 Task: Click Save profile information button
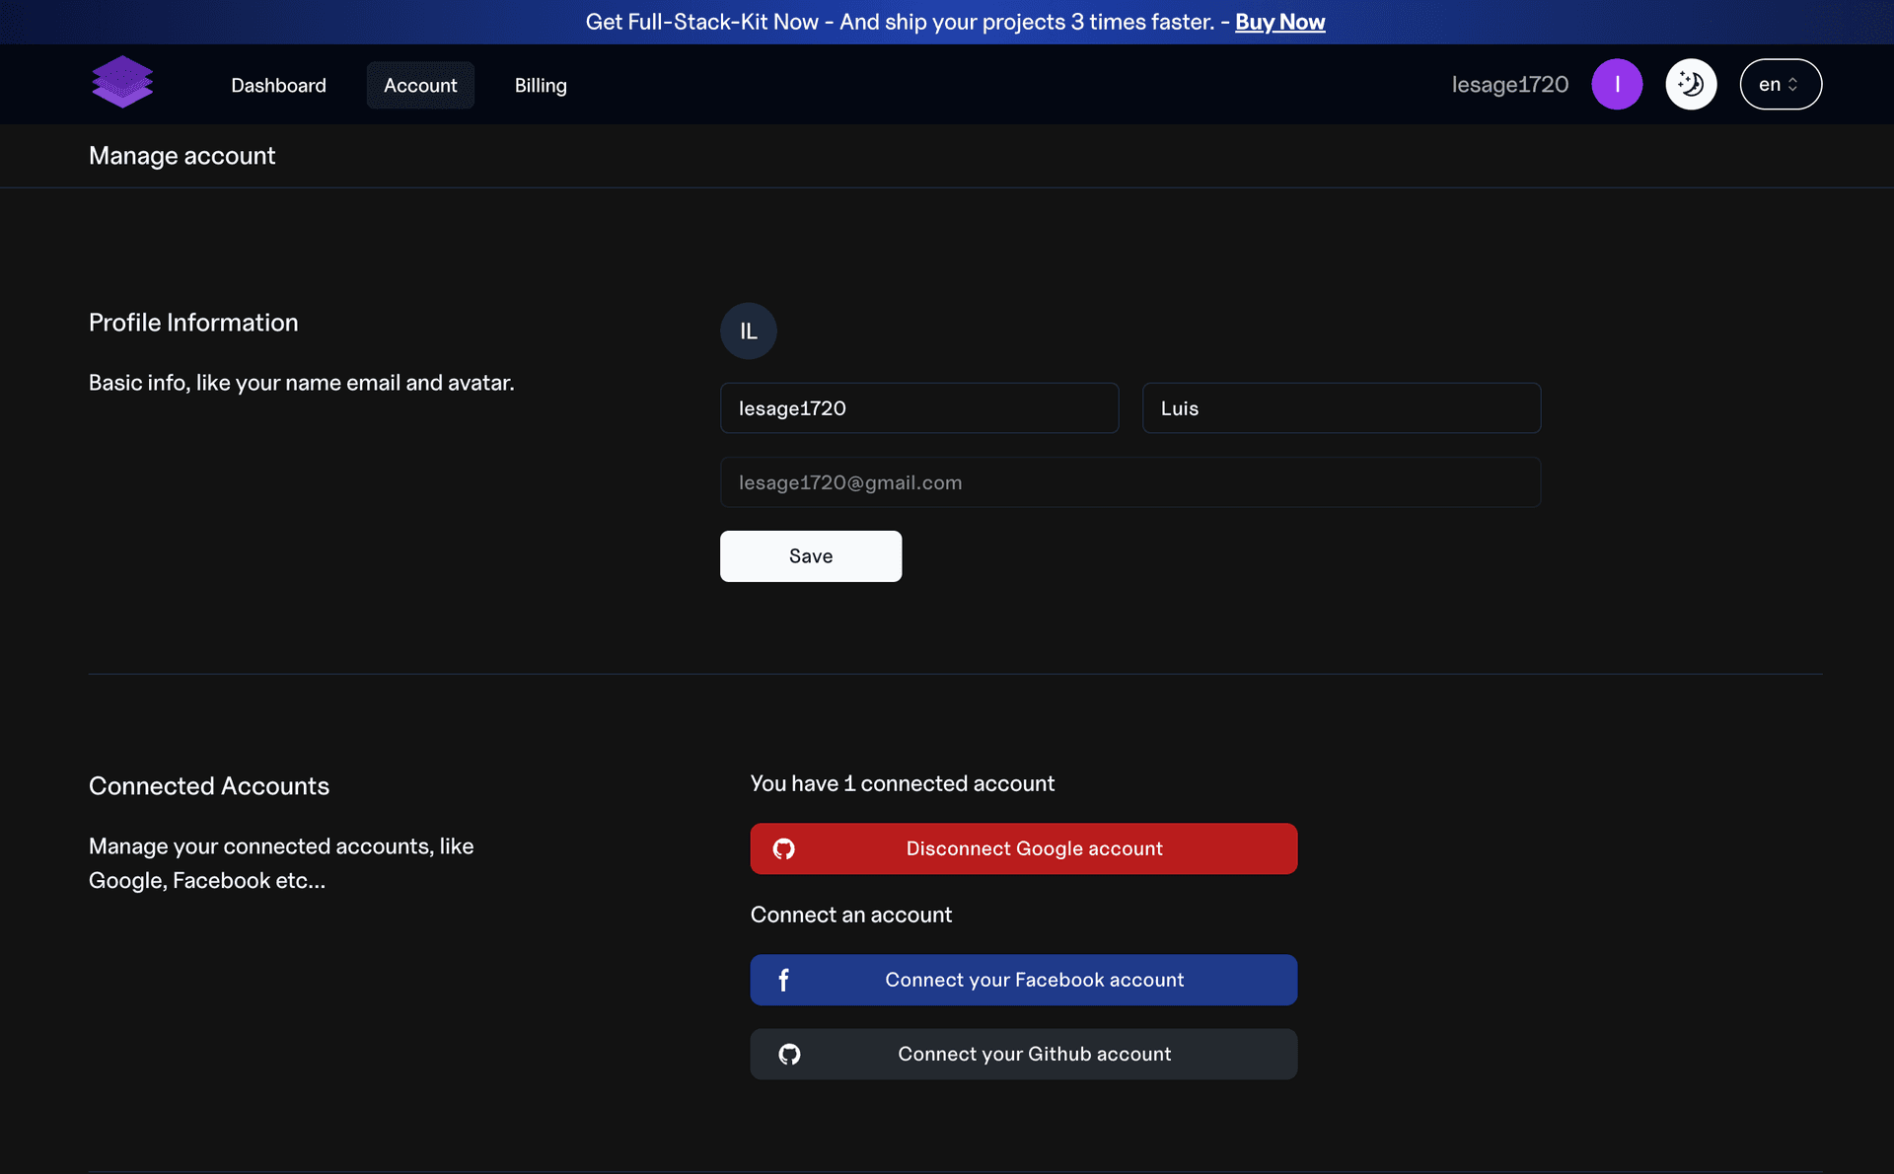810,555
